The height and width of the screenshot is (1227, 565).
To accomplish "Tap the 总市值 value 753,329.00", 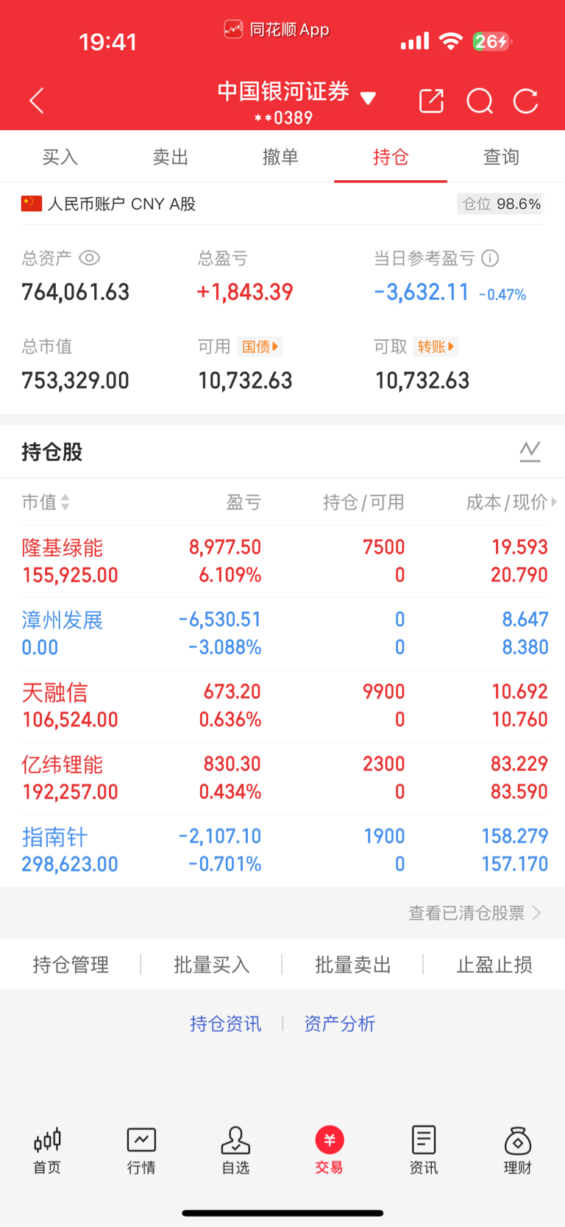I will coord(76,381).
